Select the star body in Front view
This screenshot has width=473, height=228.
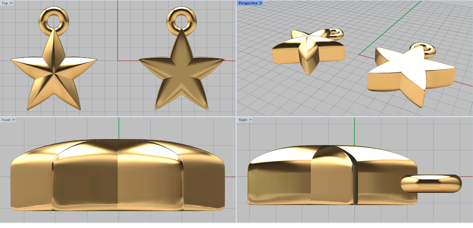click(x=118, y=177)
